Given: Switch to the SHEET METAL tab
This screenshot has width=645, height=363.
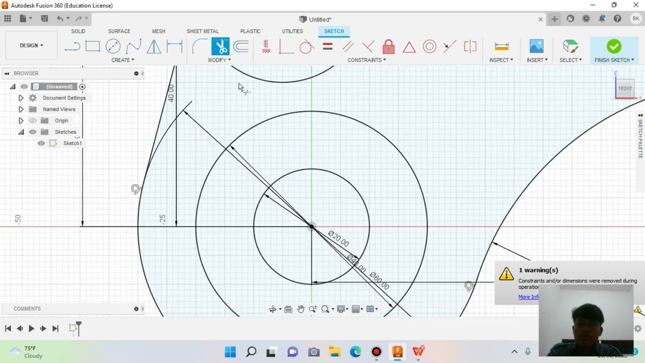Looking at the screenshot, I should tap(203, 31).
